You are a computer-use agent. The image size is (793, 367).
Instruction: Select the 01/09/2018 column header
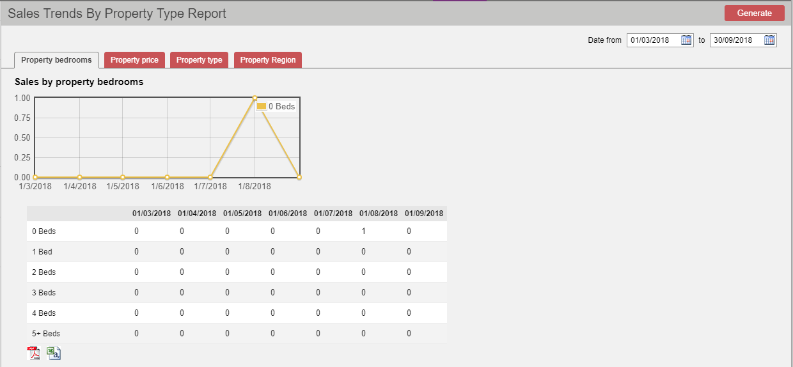click(x=424, y=214)
